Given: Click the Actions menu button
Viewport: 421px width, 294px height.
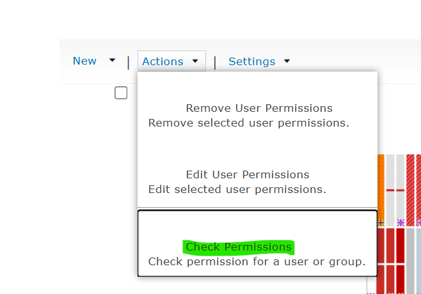Looking at the screenshot, I should coord(163,61).
